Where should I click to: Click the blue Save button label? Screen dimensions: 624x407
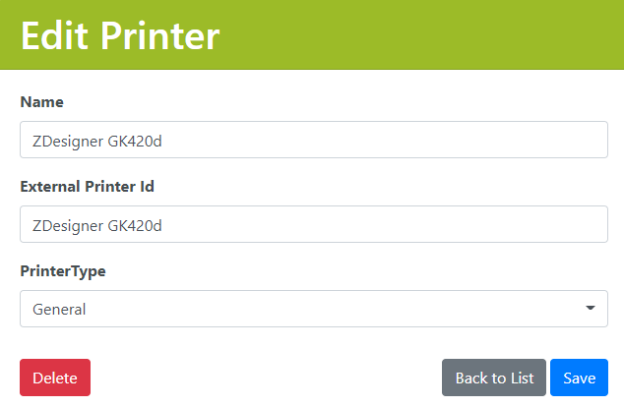click(579, 378)
